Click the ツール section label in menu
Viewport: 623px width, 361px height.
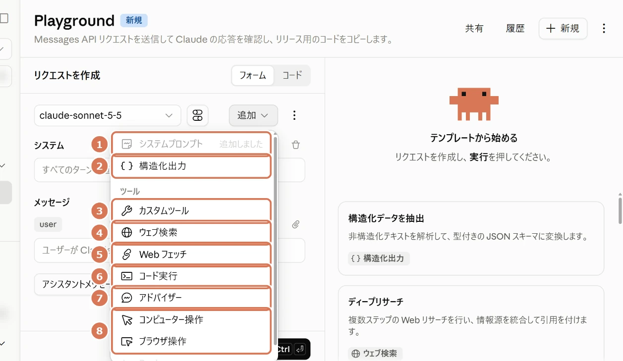130,191
